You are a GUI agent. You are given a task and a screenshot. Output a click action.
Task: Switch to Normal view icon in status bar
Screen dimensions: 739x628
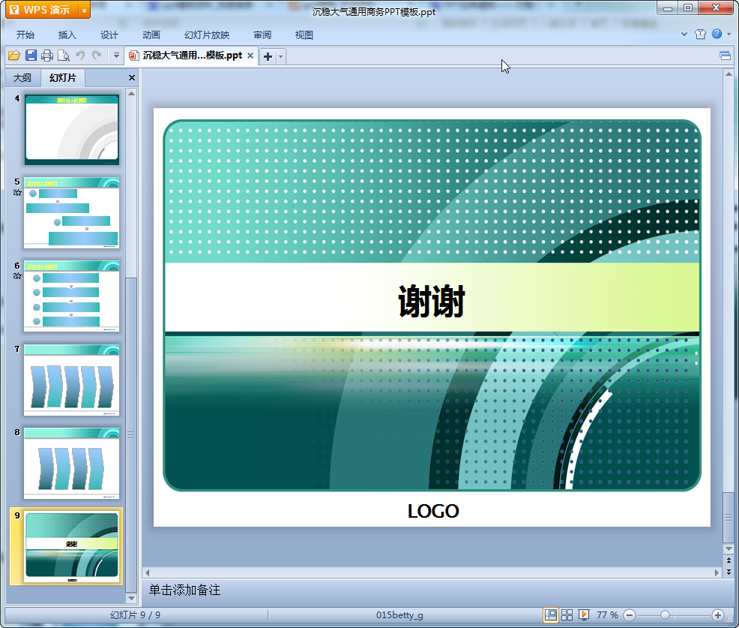[x=550, y=614]
